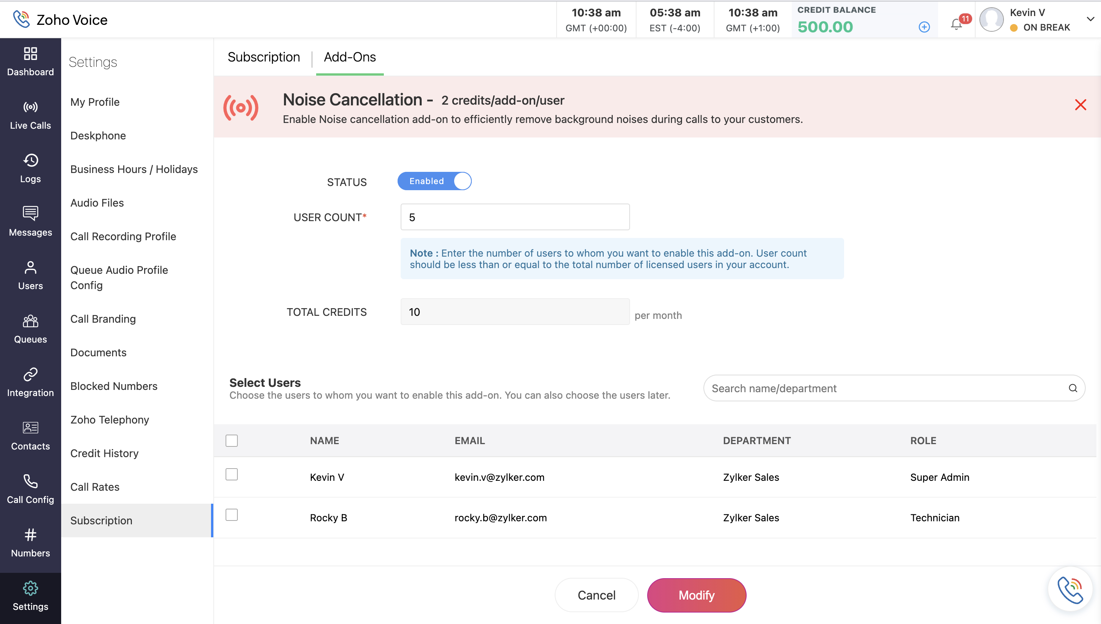Open the notifications bell icon
Viewport: 1101px width, 624px height.
[956, 24]
